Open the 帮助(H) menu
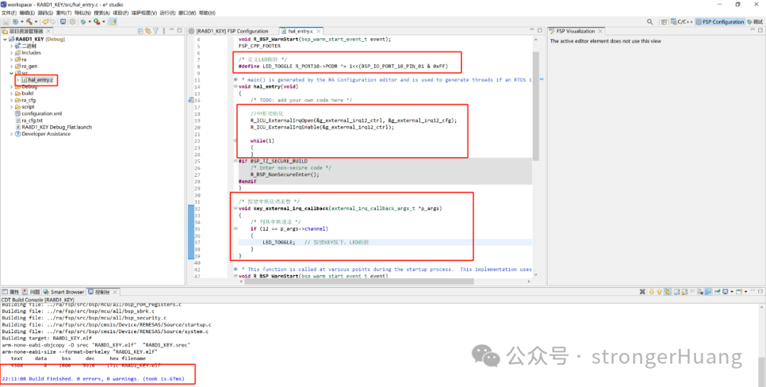Viewport: 766px width, 387px height. [207, 13]
